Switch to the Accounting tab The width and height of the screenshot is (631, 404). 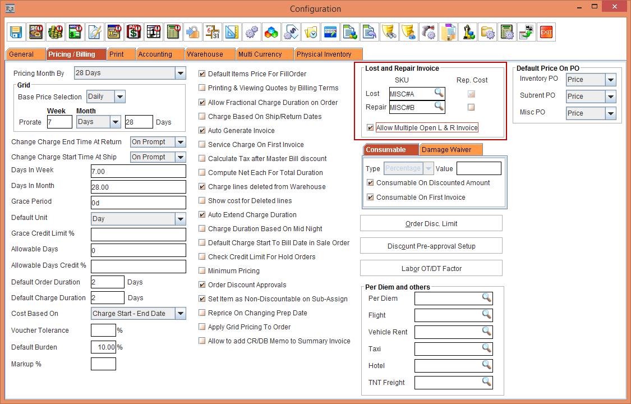pyautogui.click(x=155, y=54)
